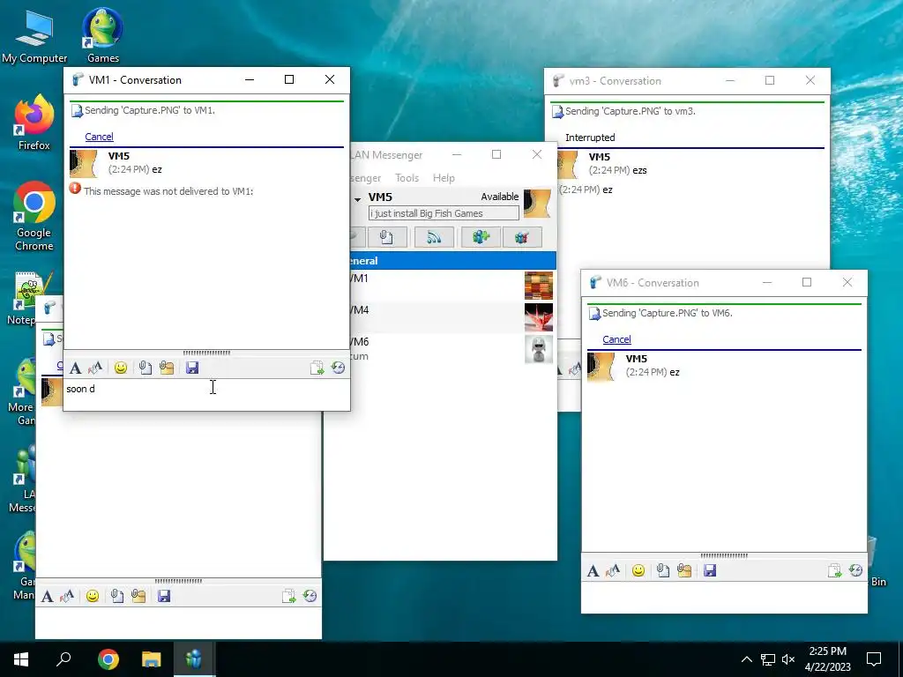903x677 pixels.
Task: Open My Computer desktop icon
Action: 34,35
